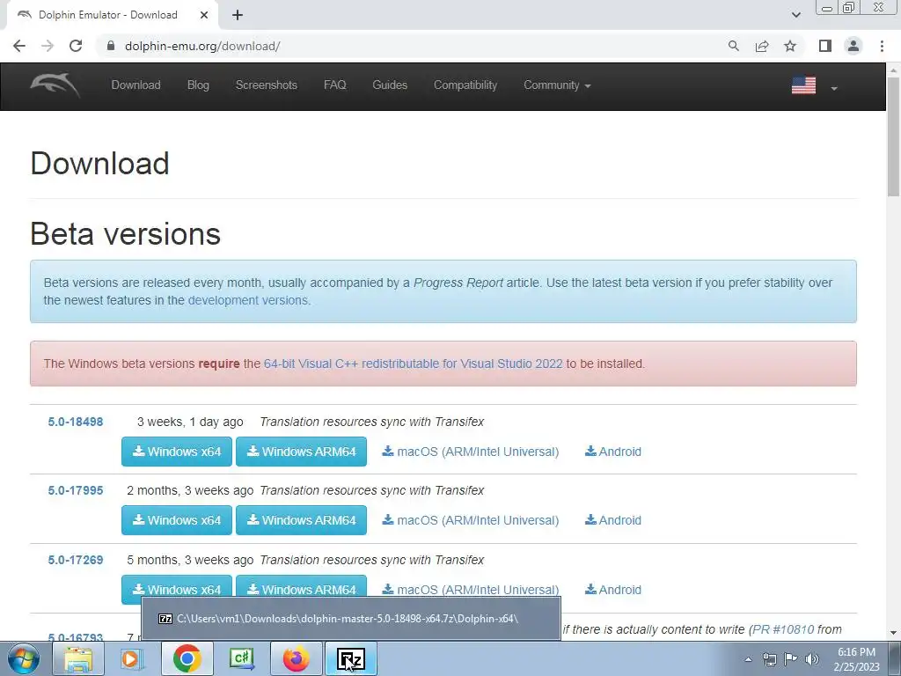Download Android build for 5.0-17269

click(x=613, y=590)
